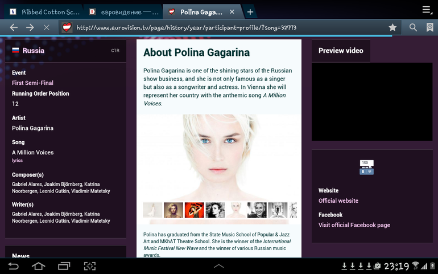Viewport: 438px width, 274px height.
Task: Tap the Android back button
Action: point(13,266)
